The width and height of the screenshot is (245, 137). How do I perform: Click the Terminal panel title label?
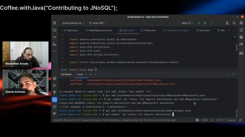(66, 75)
